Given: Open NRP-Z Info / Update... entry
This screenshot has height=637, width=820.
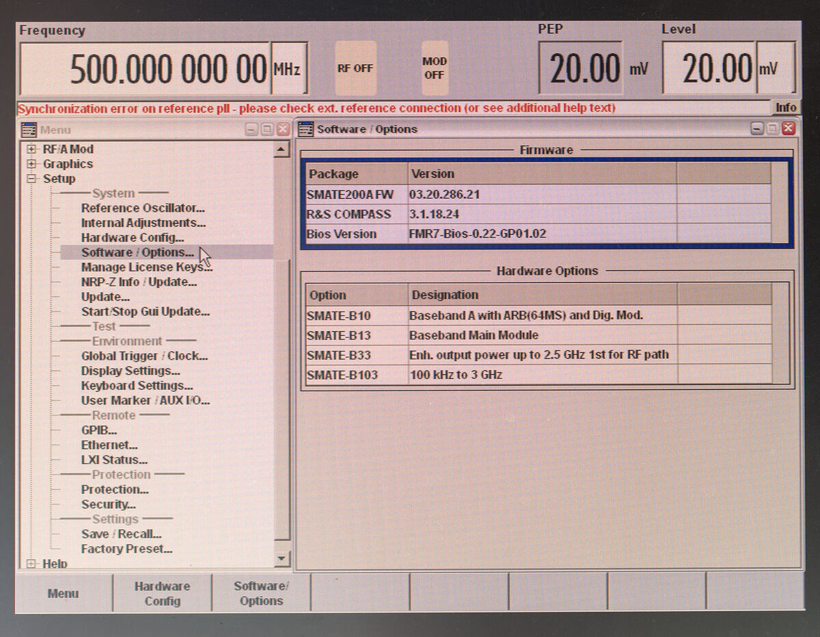Looking at the screenshot, I should pyautogui.click(x=139, y=282).
